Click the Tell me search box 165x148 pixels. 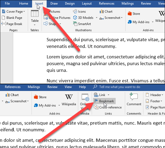tap(117, 87)
